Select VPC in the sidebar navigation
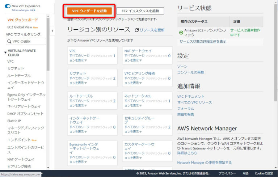This screenshot has width=278, height=177. click(x=10, y=62)
